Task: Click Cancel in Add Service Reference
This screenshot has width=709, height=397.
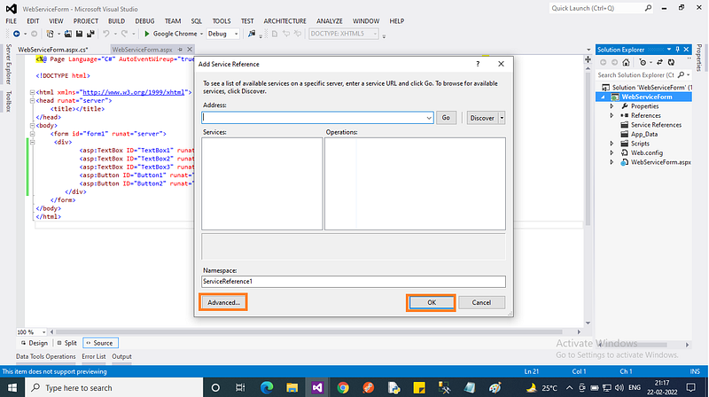Action: 481,302
